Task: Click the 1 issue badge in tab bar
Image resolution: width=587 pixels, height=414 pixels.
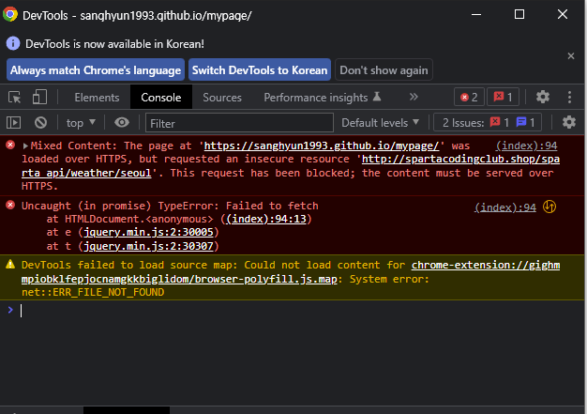Action: (x=503, y=98)
